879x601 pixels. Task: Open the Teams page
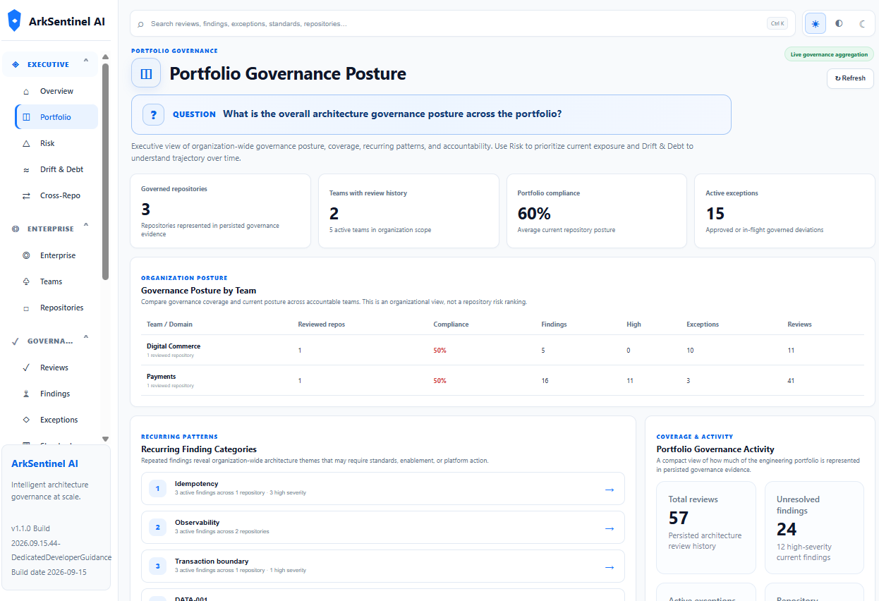tap(56, 282)
